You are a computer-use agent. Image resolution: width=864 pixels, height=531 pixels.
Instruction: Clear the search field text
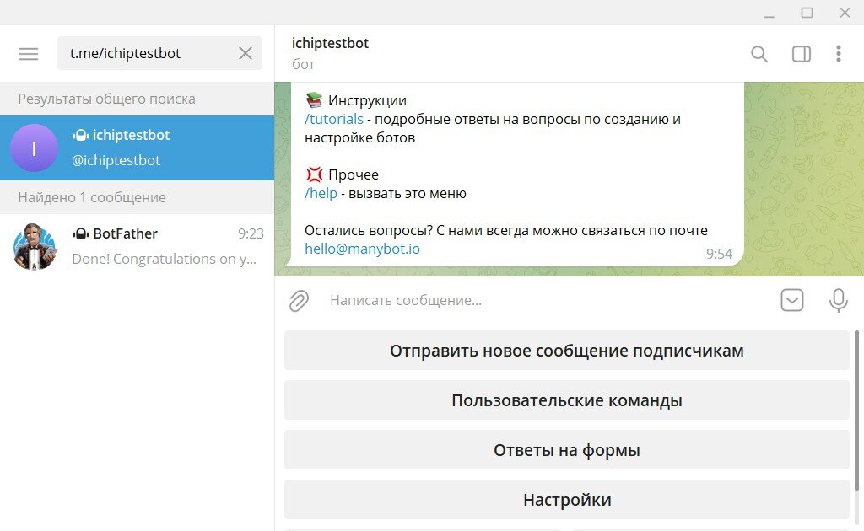pos(246,53)
